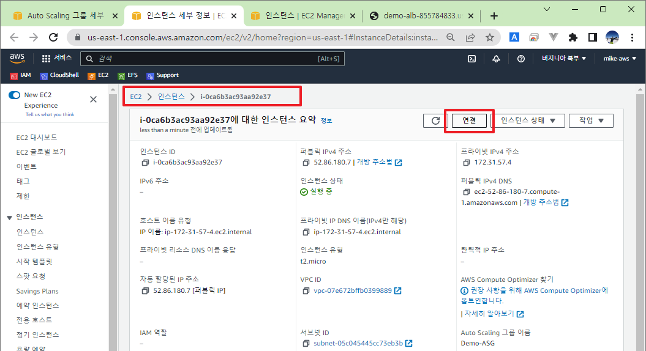Reload the browser page

pyautogui.click(x=53, y=37)
